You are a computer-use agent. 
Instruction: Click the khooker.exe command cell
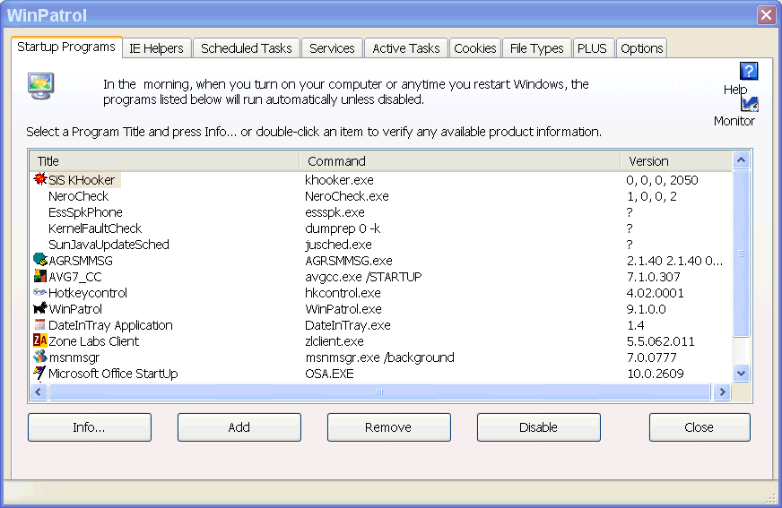coord(339,180)
